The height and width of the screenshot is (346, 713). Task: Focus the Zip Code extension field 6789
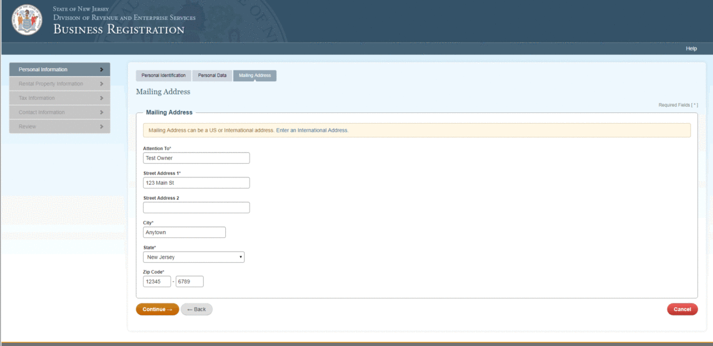click(190, 282)
